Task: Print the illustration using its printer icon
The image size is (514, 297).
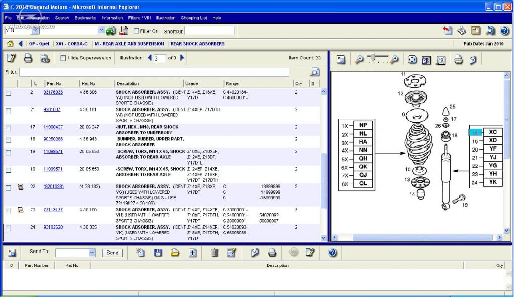Action: point(458,59)
